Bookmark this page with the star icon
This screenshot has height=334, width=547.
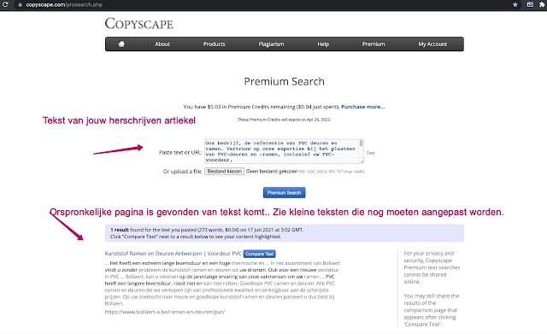[515, 4]
